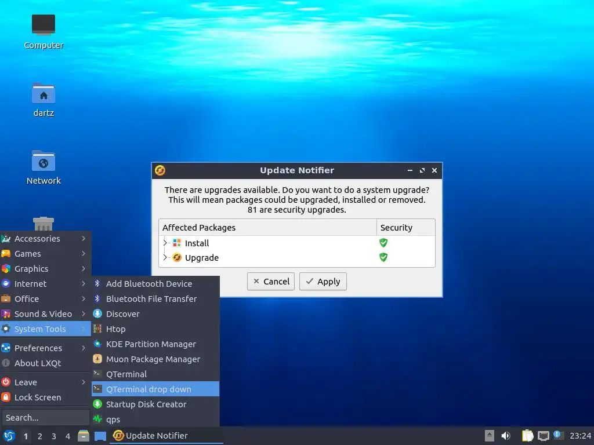This screenshot has width=594, height=445.
Task: Open the Office menu category
Action: [45, 299]
